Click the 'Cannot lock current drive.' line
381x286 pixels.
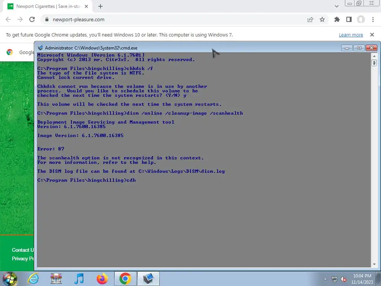pos(76,77)
